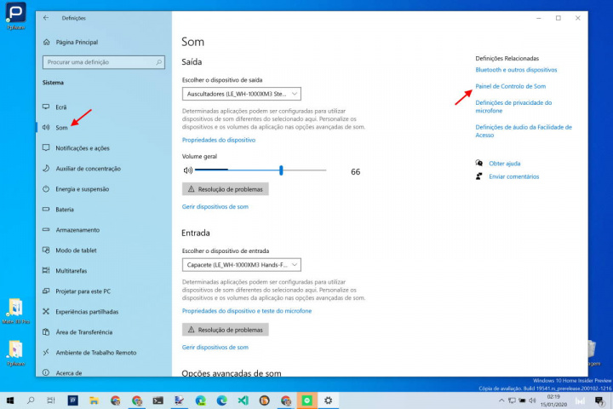The image size is (613, 409).
Task: Select Ecrã in the sidebar
Action: [61, 107]
